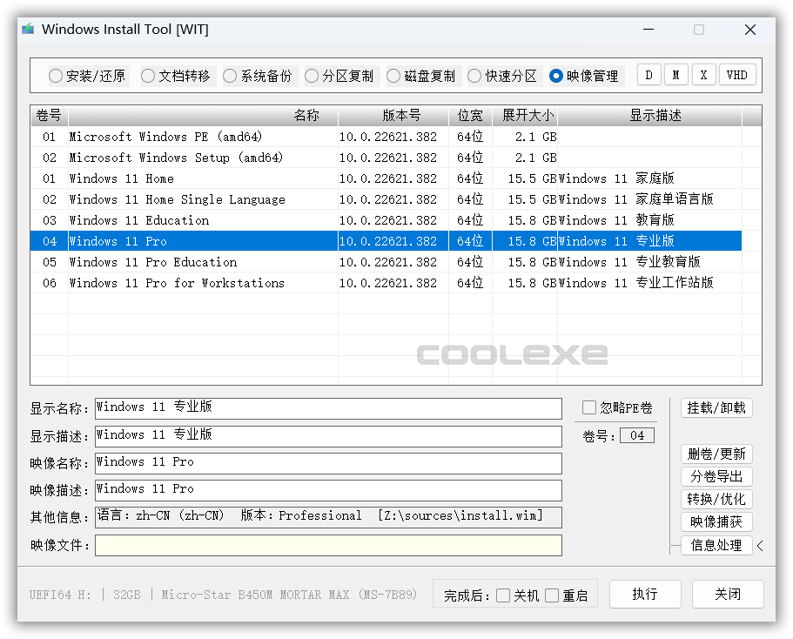Click the X toolbar button
This screenshot has height=639, width=793.
(703, 76)
